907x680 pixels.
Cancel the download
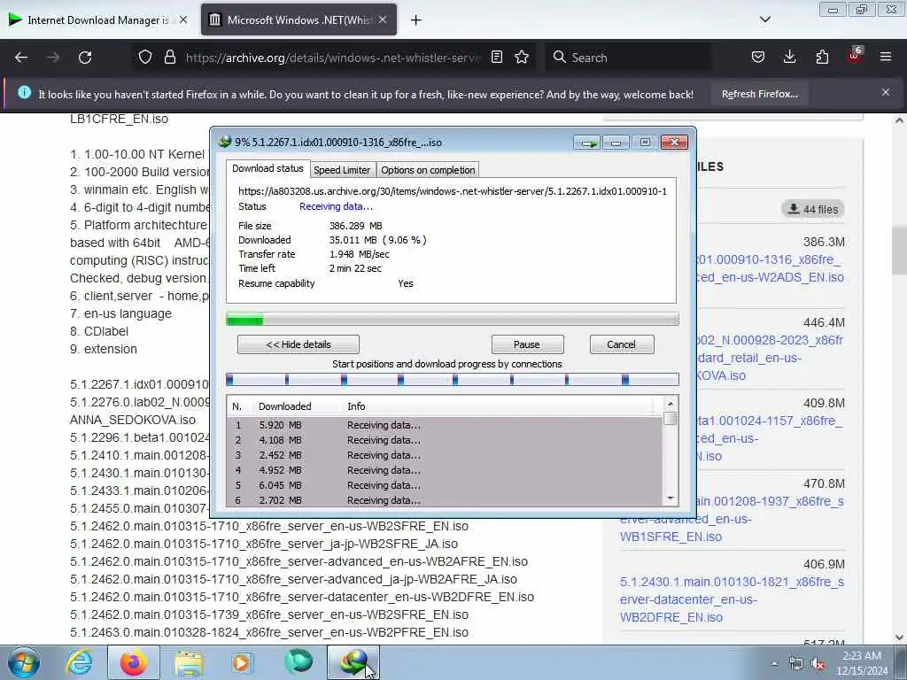click(622, 344)
